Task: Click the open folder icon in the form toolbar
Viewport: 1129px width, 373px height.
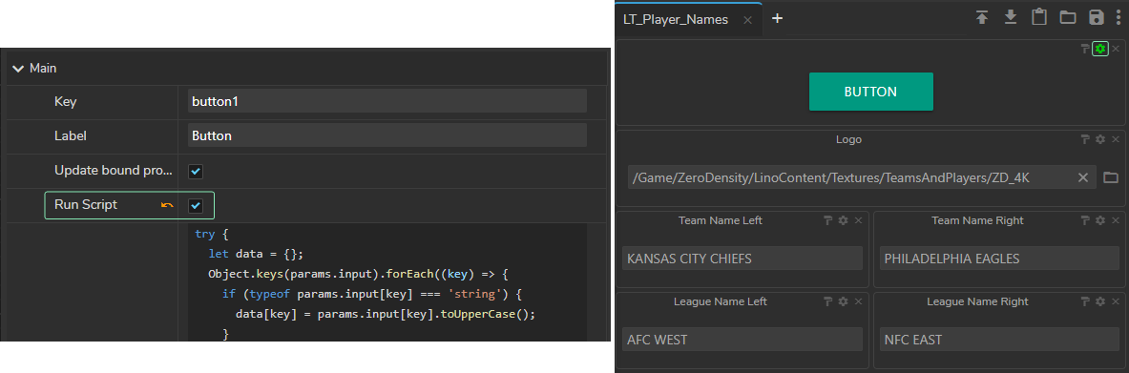Action: [x=1068, y=18]
